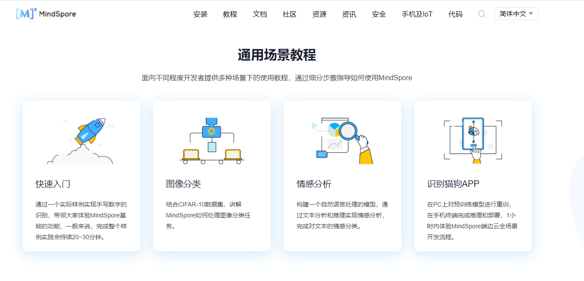Click the 通用场景教程 heading

[277, 55]
